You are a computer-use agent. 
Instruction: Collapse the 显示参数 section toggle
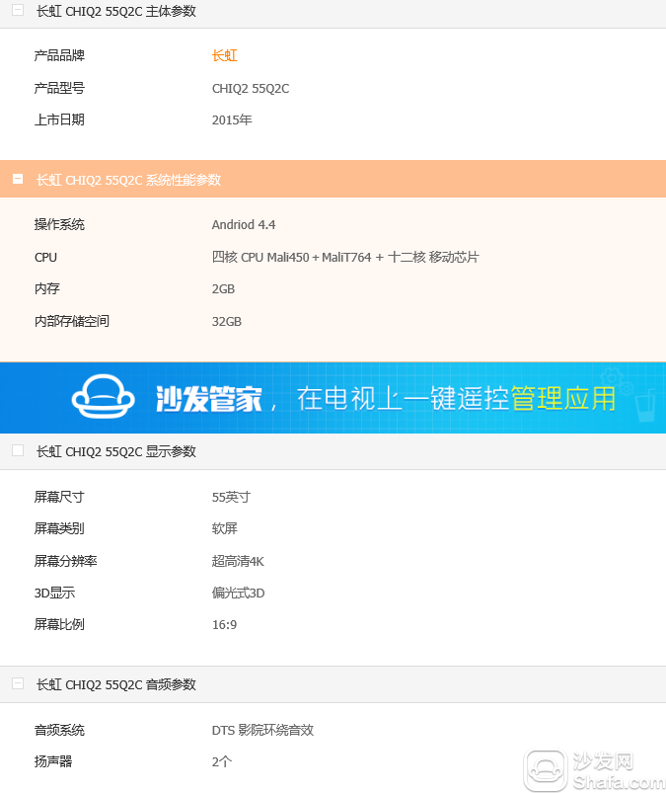pos(18,450)
